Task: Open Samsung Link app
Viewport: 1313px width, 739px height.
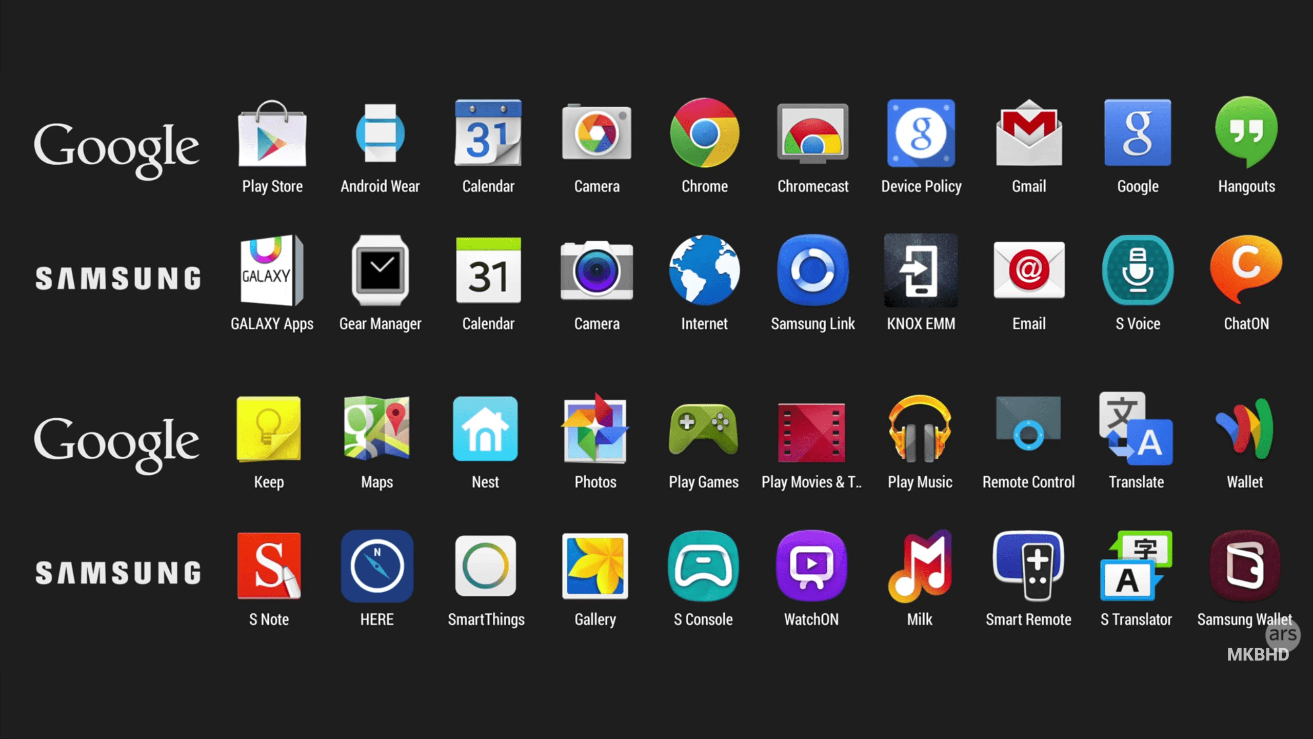Action: (x=813, y=270)
